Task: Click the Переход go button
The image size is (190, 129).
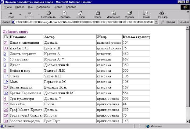Action: point(168,22)
